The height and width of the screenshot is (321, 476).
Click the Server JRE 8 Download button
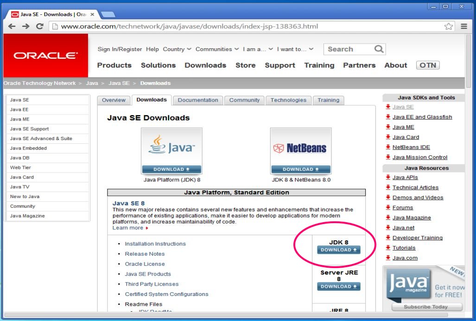(x=339, y=286)
